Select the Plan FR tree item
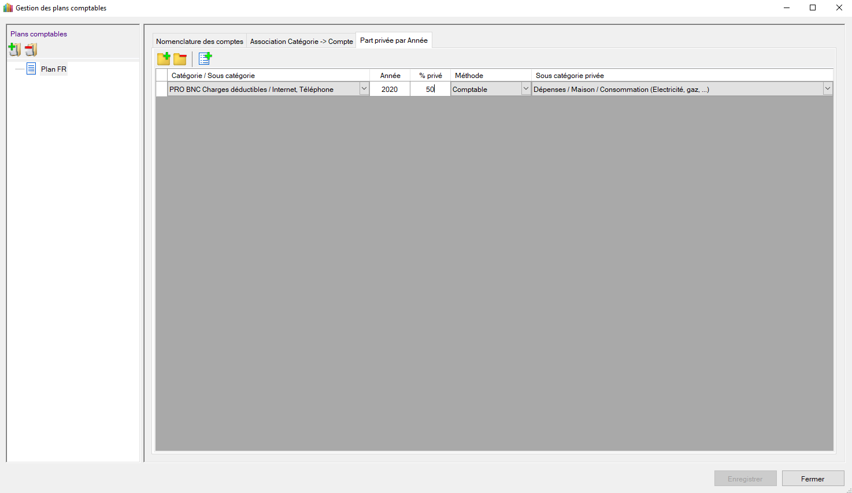Image resolution: width=852 pixels, height=493 pixels. point(54,69)
